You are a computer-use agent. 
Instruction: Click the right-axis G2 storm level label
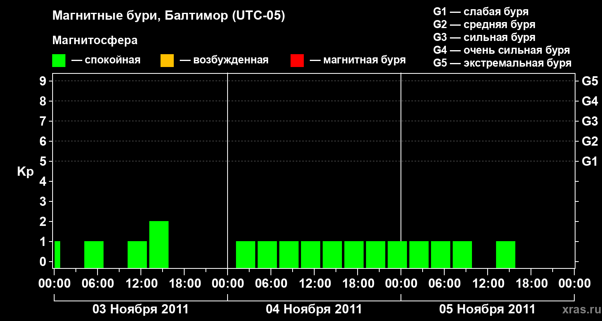(590, 142)
